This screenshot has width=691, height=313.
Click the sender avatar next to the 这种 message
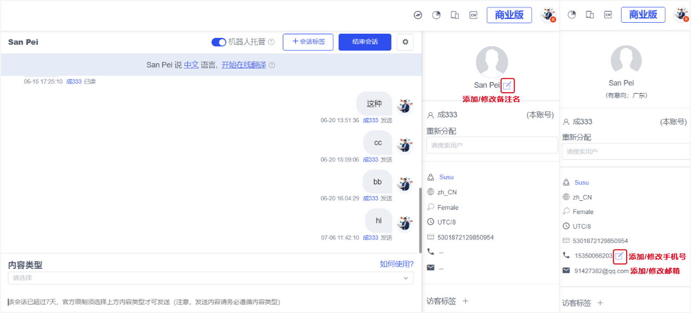(x=404, y=106)
